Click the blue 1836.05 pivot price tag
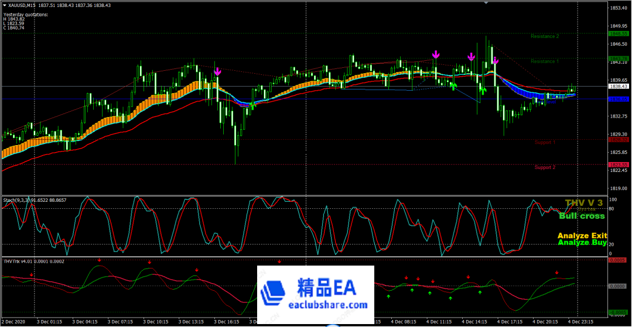The height and width of the screenshot is (327, 632). tap(619, 99)
